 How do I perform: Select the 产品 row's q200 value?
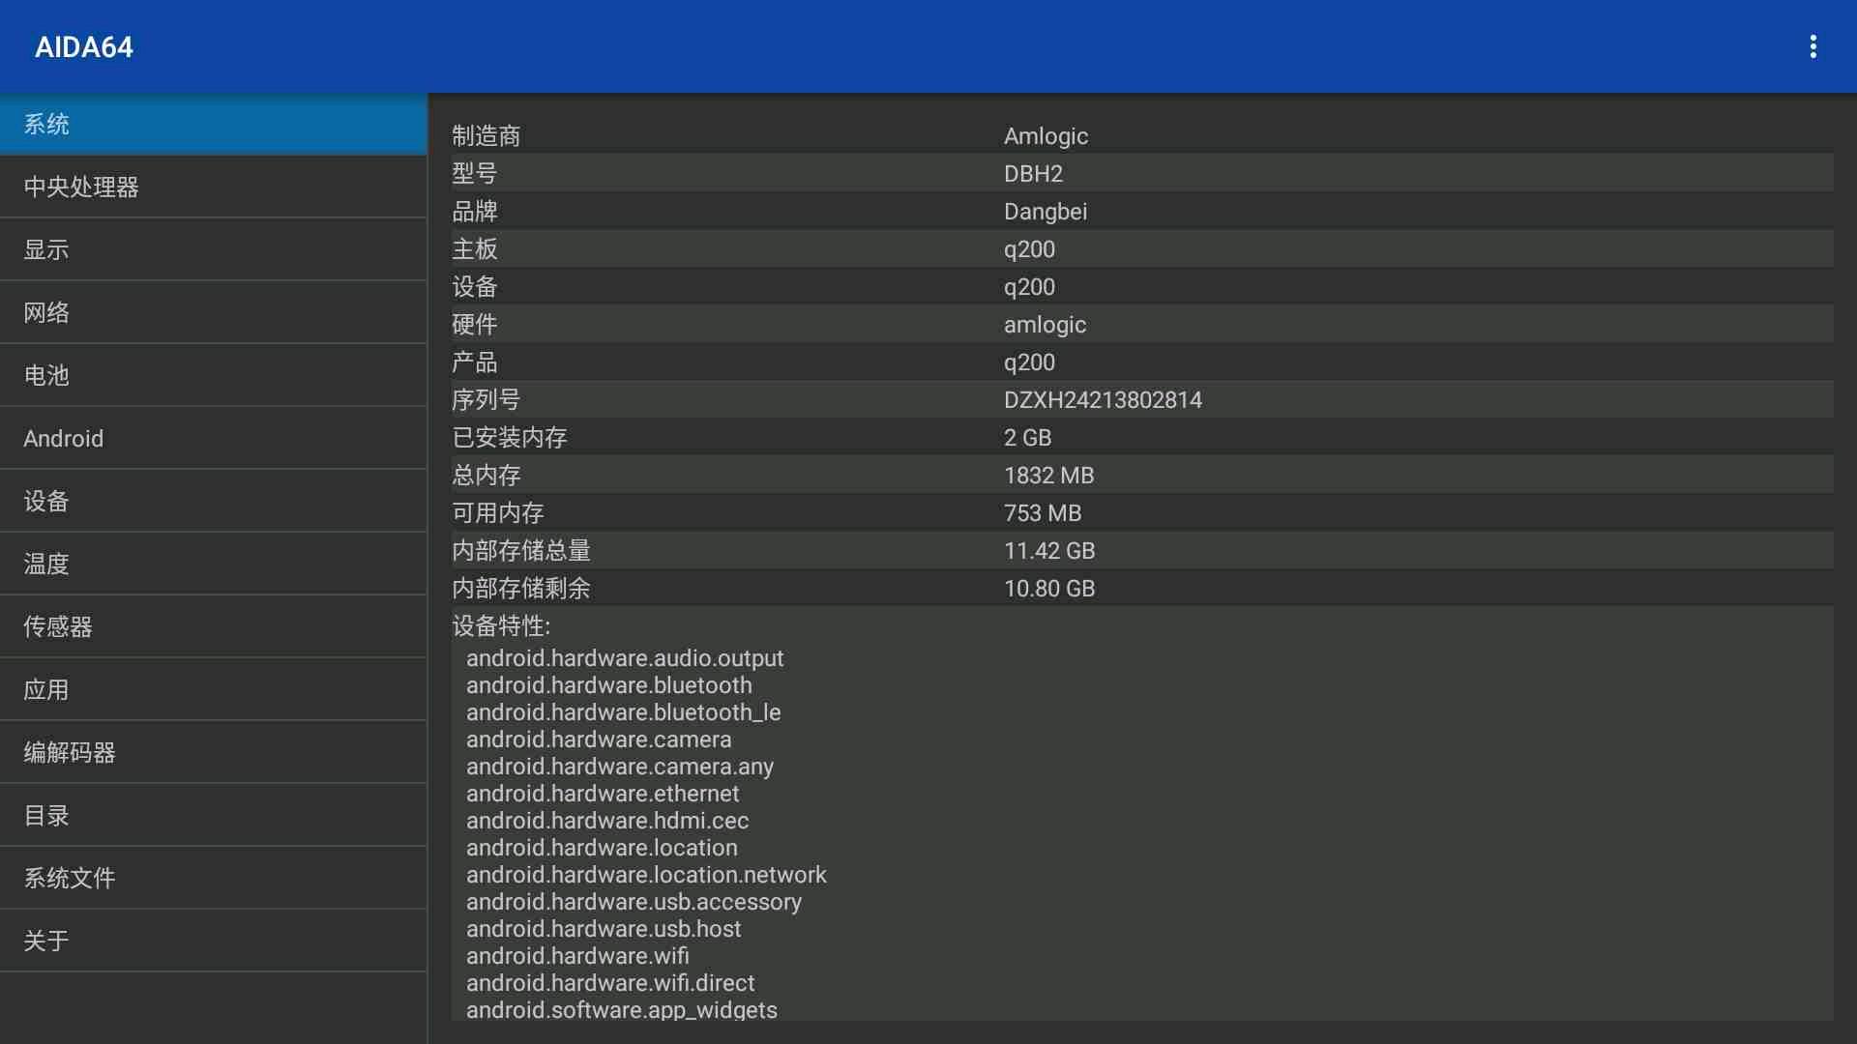click(1029, 362)
